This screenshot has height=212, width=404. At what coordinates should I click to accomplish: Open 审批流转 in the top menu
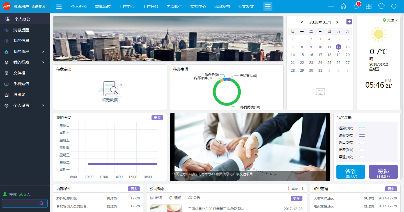103,6
